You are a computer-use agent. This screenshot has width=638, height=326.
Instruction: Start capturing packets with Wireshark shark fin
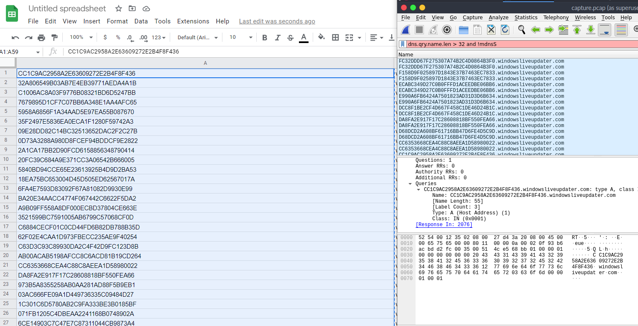(406, 30)
